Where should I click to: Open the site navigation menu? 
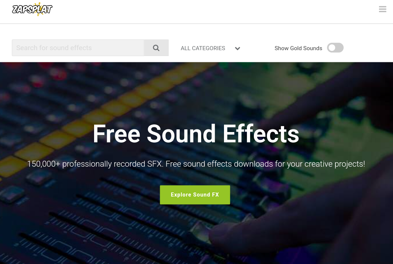coord(382,9)
